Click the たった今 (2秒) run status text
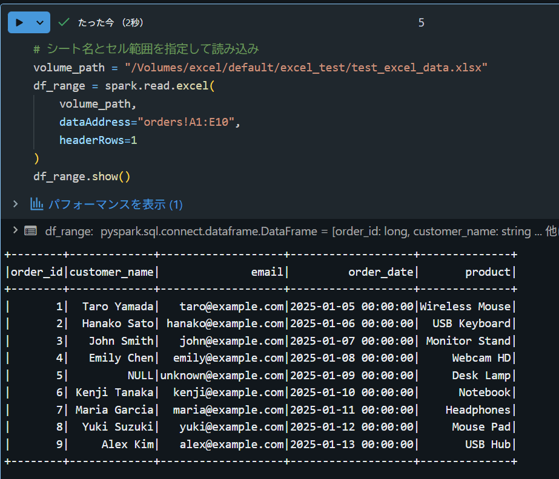Viewport: 559px width, 479px height. point(110,23)
